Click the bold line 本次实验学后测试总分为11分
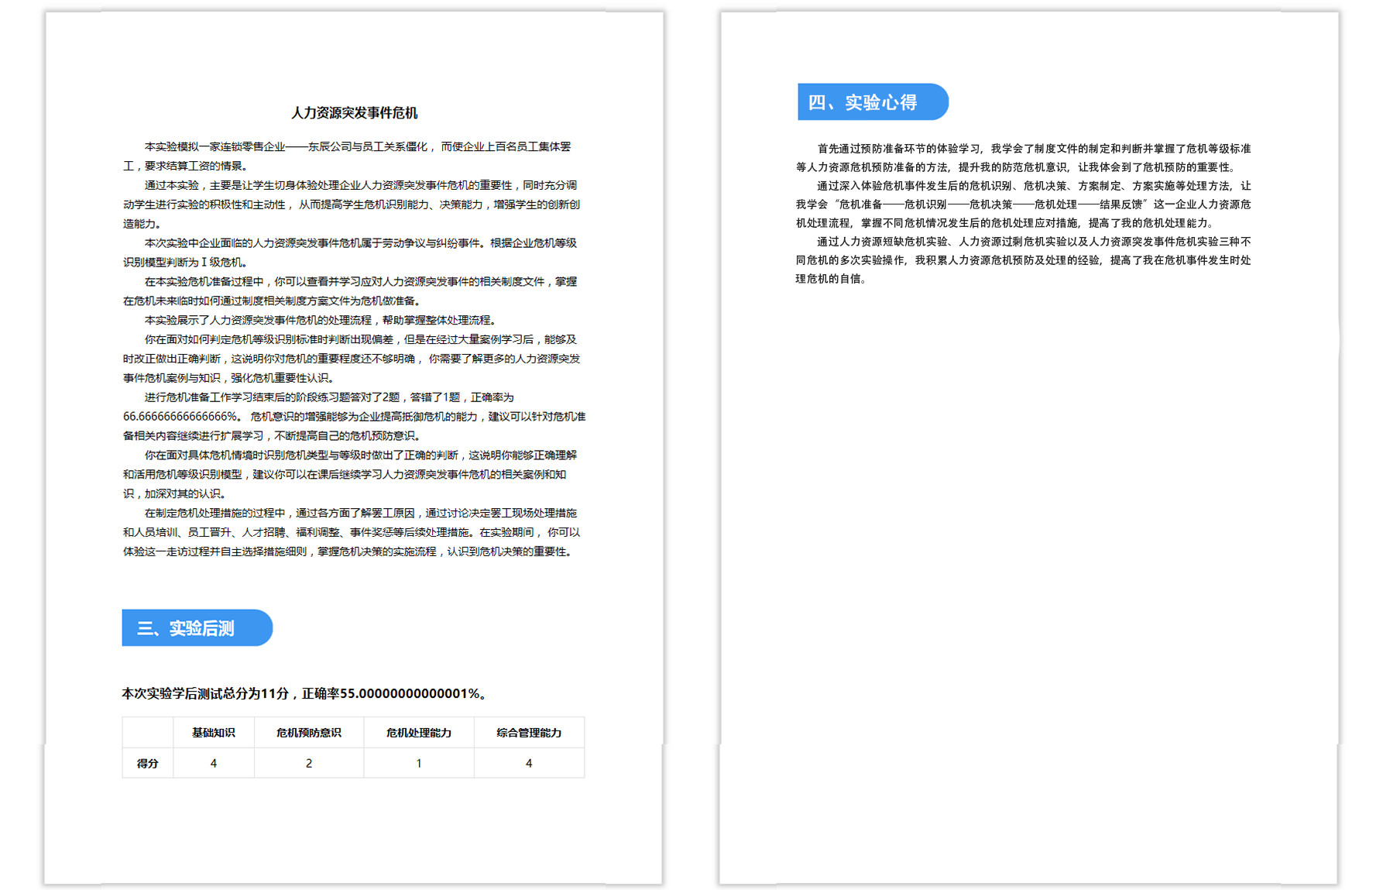 (304, 694)
